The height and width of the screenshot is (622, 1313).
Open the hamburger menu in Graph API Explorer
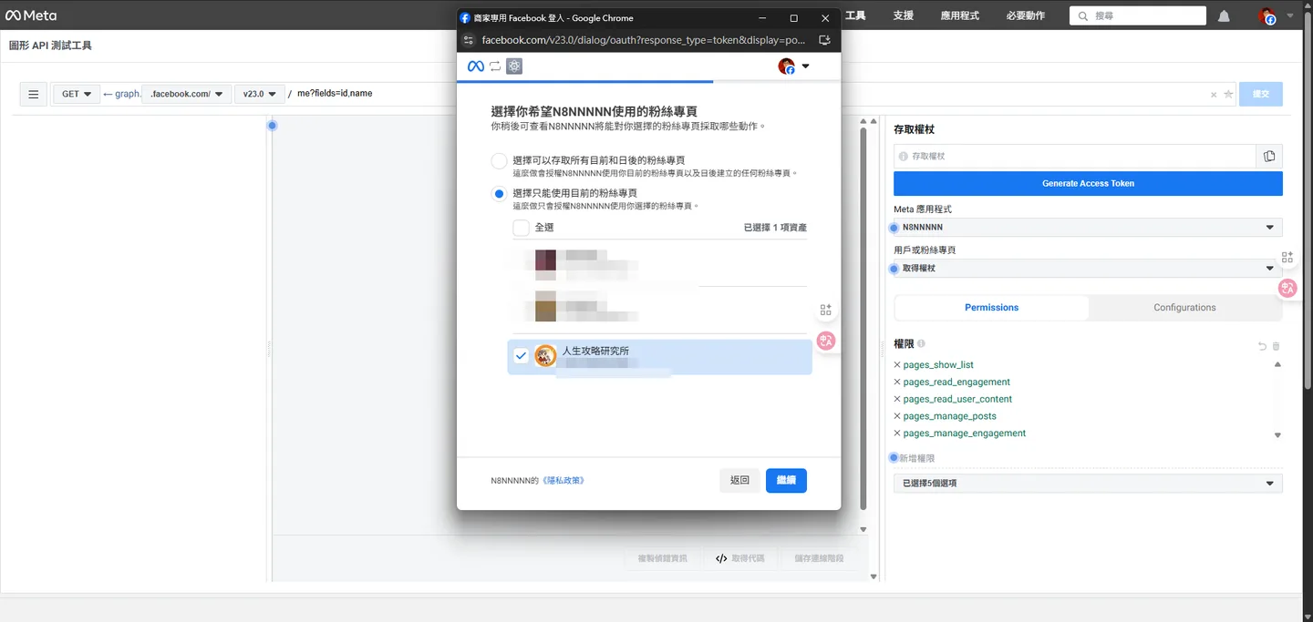[33, 94]
